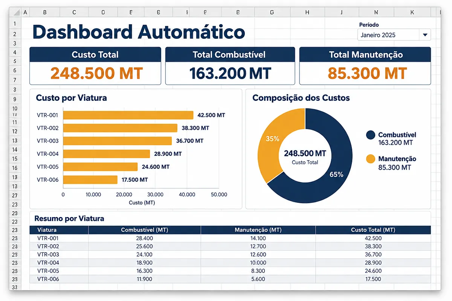Click the Resumo por Viatura heading
This screenshot has width=452, height=301.
pyautogui.click(x=69, y=218)
